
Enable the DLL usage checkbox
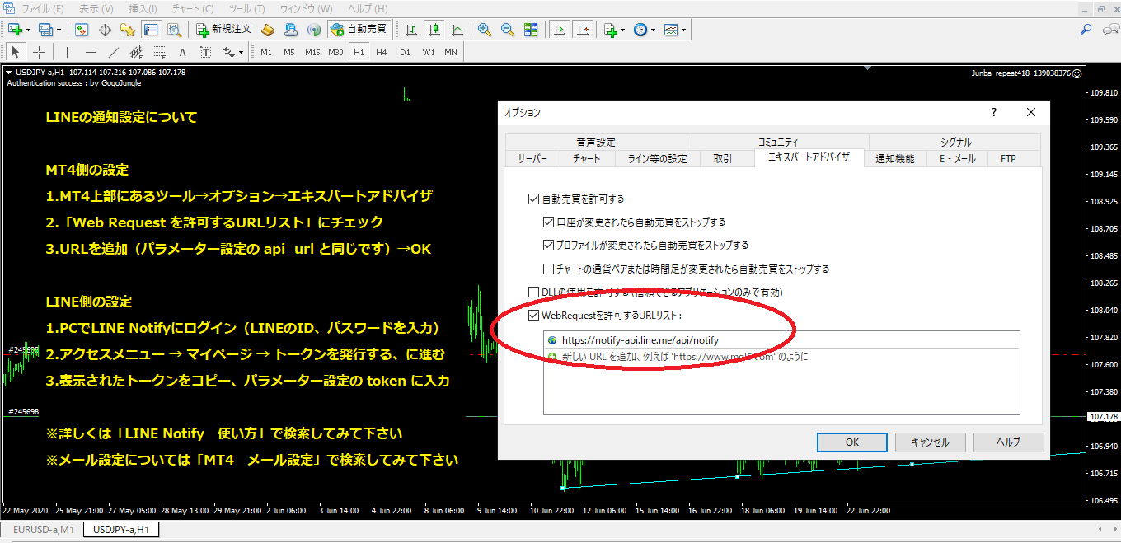click(x=532, y=292)
